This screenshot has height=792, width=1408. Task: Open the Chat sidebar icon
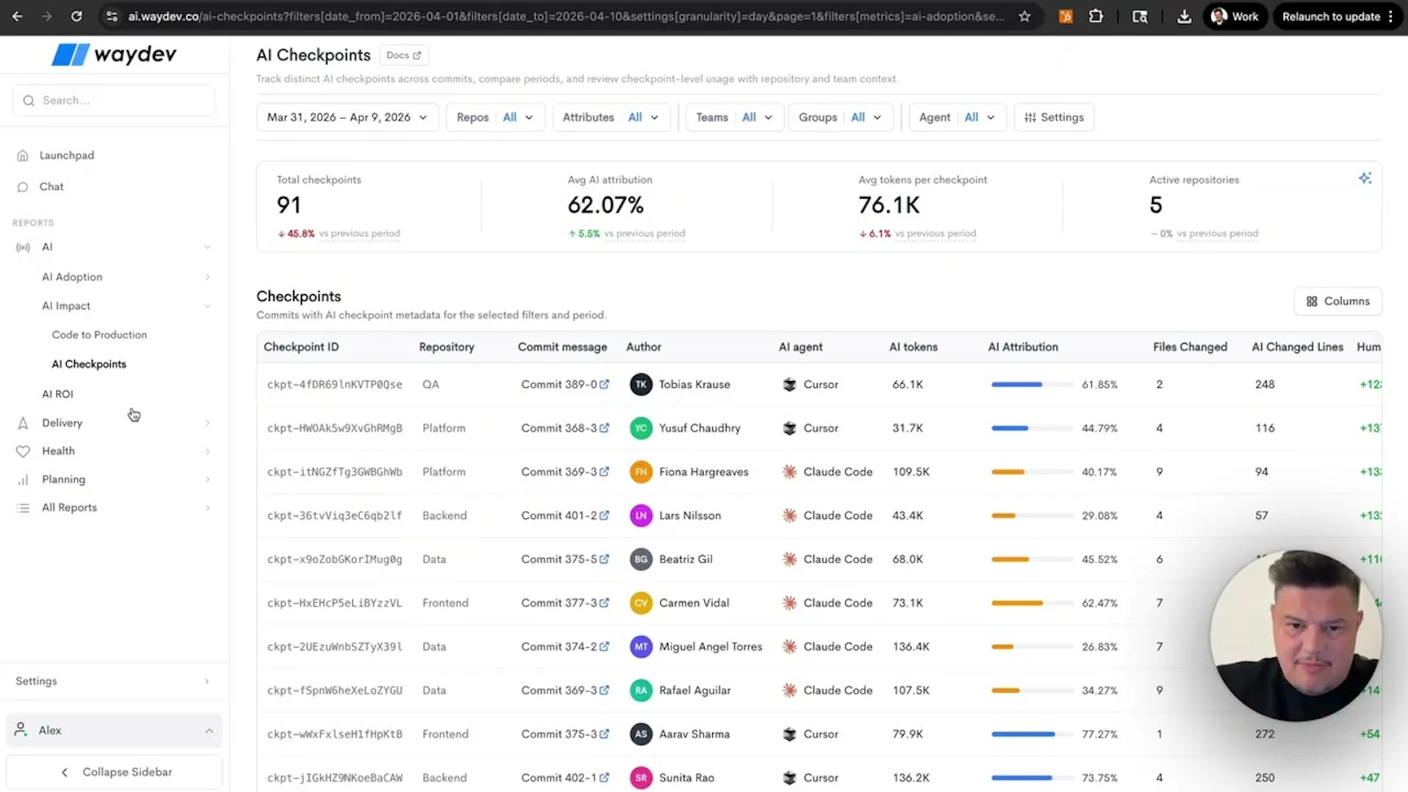24,186
